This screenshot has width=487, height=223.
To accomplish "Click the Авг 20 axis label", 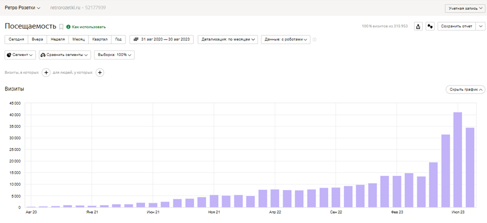I will [x=30, y=212].
